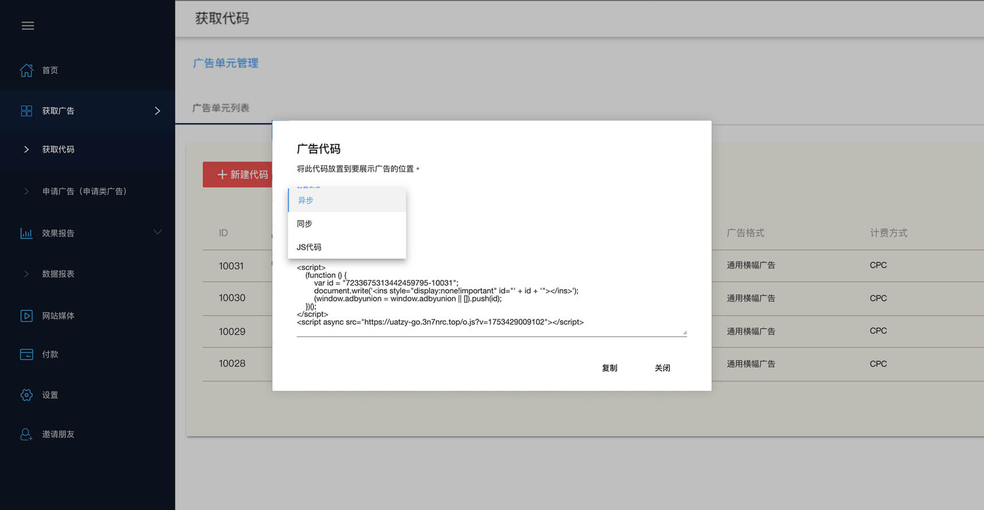Open 获取代码 sidebar menu item
The height and width of the screenshot is (510, 984).
pos(58,150)
